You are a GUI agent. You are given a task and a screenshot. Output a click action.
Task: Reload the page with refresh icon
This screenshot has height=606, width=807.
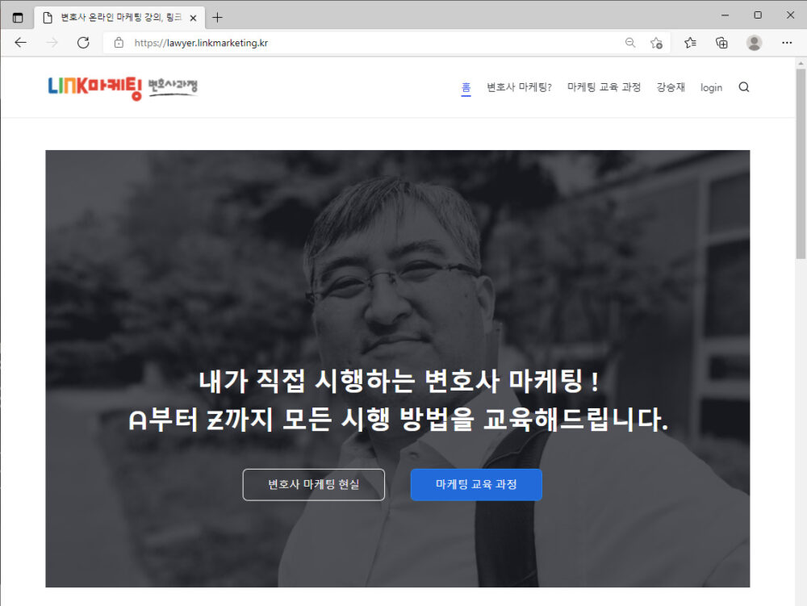point(83,43)
